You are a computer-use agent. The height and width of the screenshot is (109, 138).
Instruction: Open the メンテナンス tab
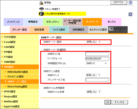pos(13,22)
